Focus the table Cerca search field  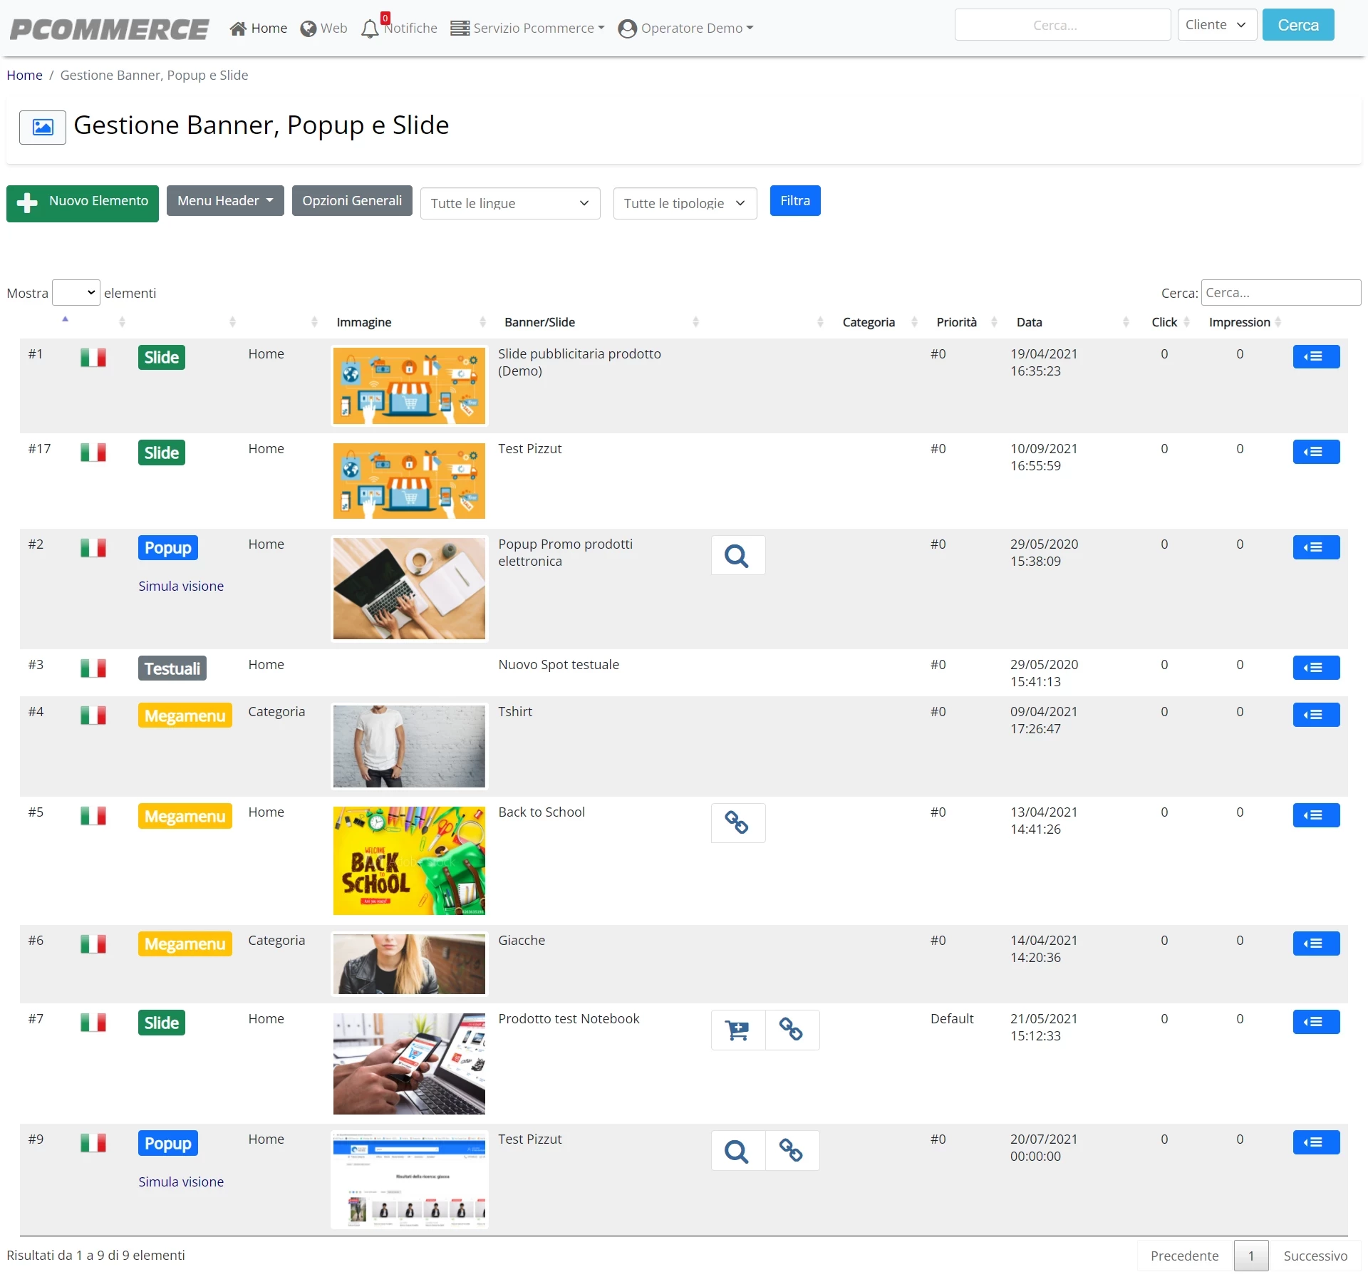coord(1280,293)
